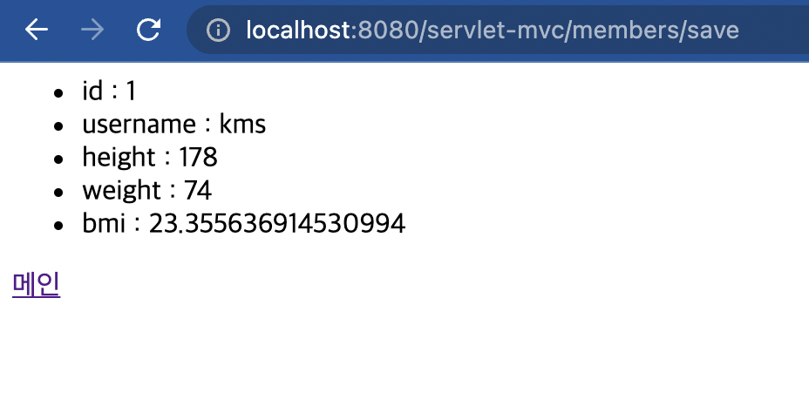
Task: Click the username value kms
Action: 242,124
